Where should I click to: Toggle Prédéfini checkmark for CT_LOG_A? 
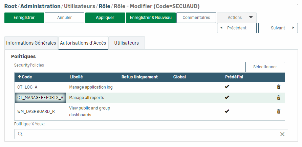(227, 87)
